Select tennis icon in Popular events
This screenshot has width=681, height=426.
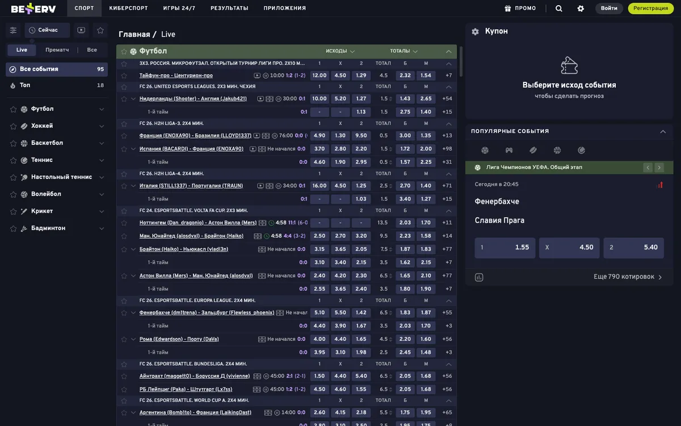(x=582, y=151)
